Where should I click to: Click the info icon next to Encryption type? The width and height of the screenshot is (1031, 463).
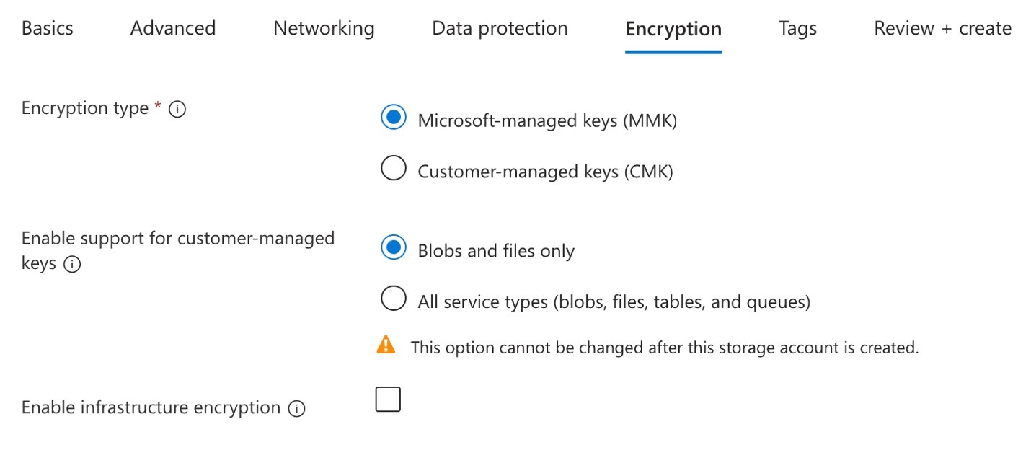click(x=177, y=109)
